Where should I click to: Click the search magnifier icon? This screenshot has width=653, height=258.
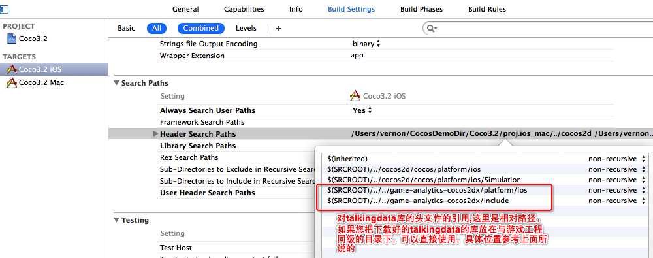click(431, 28)
